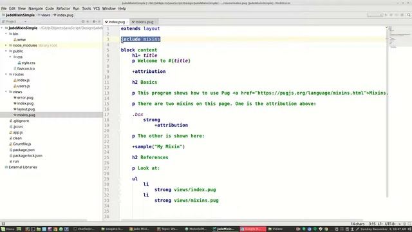Click the UTF-8 encoding selector in status bar
The height and width of the screenshot is (232, 412).
click(x=390, y=224)
